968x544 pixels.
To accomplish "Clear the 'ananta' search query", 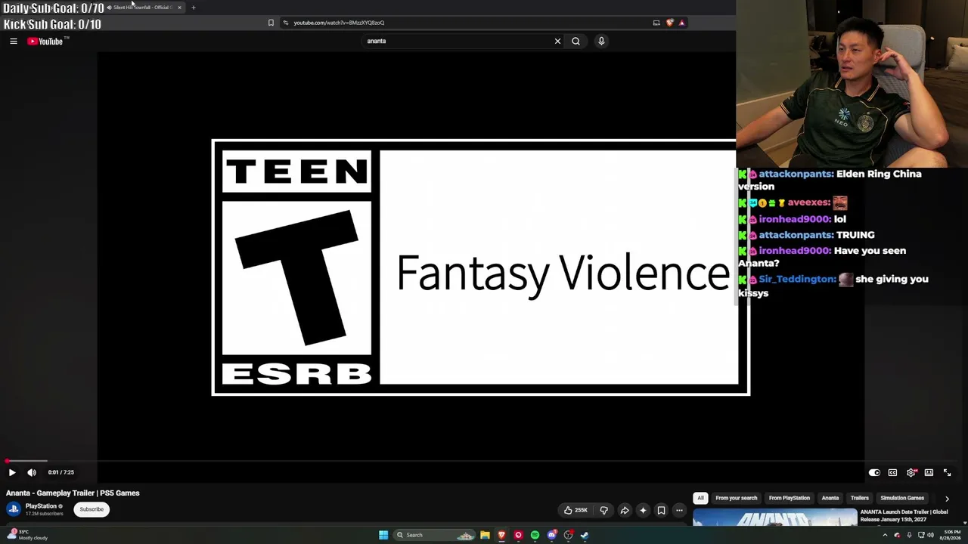I will (x=557, y=42).
